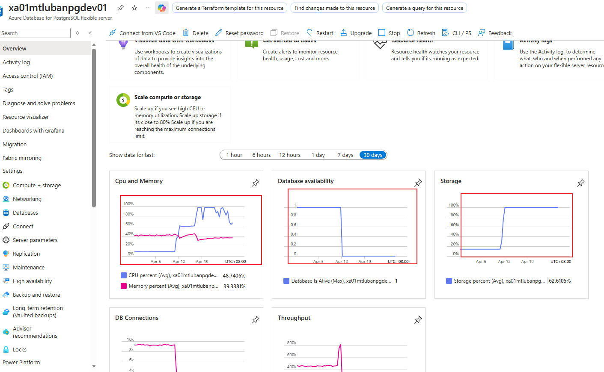Click the Compute + storage sidebar icon
This screenshot has height=372, width=604.
tap(6, 185)
